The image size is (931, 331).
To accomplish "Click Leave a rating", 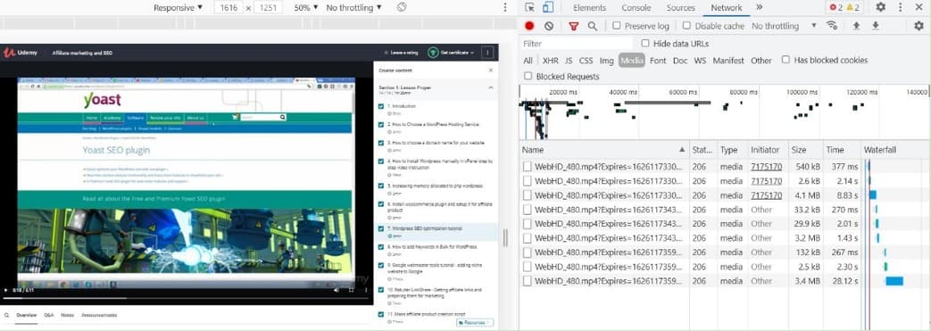I will (x=402, y=53).
